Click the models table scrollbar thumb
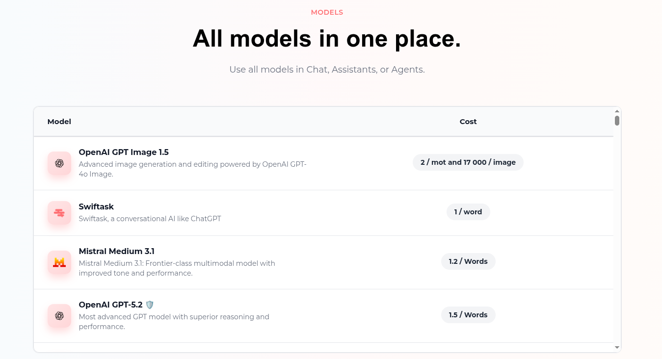Image resolution: width=662 pixels, height=359 pixels. tap(617, 121)
